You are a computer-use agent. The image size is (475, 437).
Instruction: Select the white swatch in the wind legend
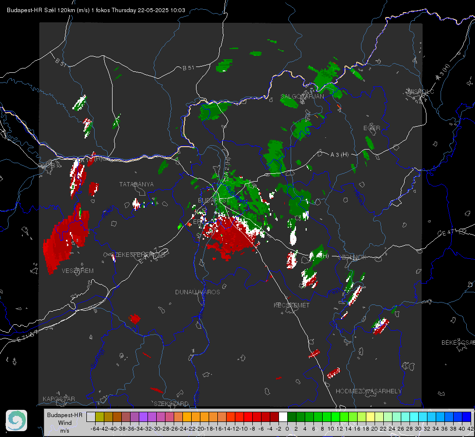click(283, 417)
